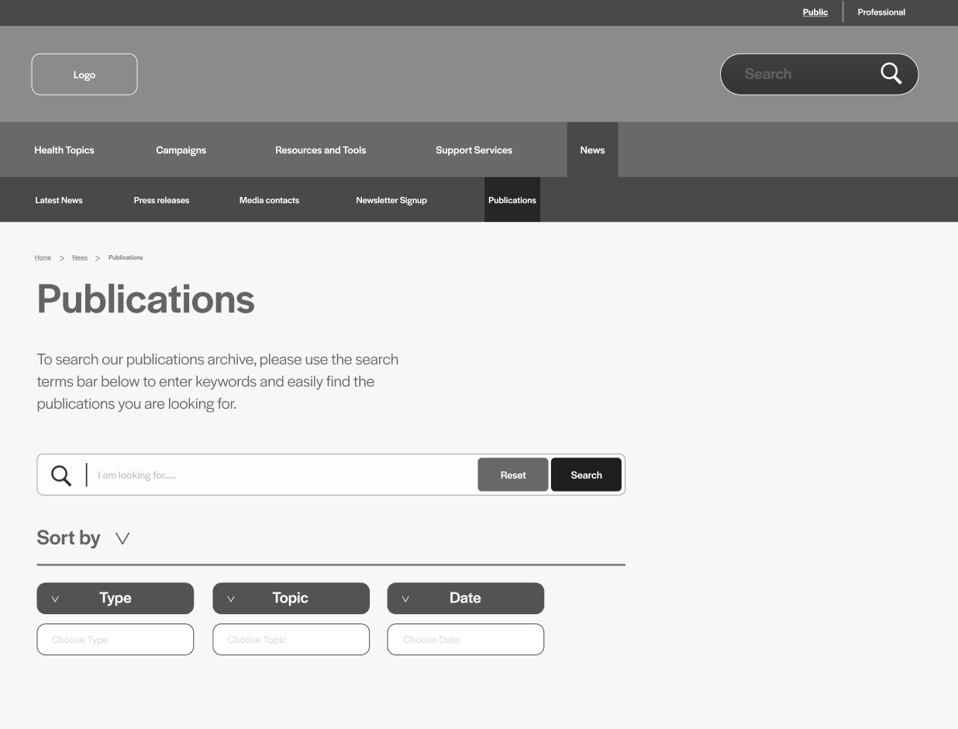
Task: Expand the Sort by chevron
Action: click(x=122, y=538)
